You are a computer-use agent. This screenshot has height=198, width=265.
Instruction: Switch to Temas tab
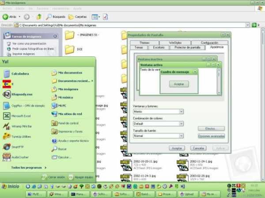[139, 48]
